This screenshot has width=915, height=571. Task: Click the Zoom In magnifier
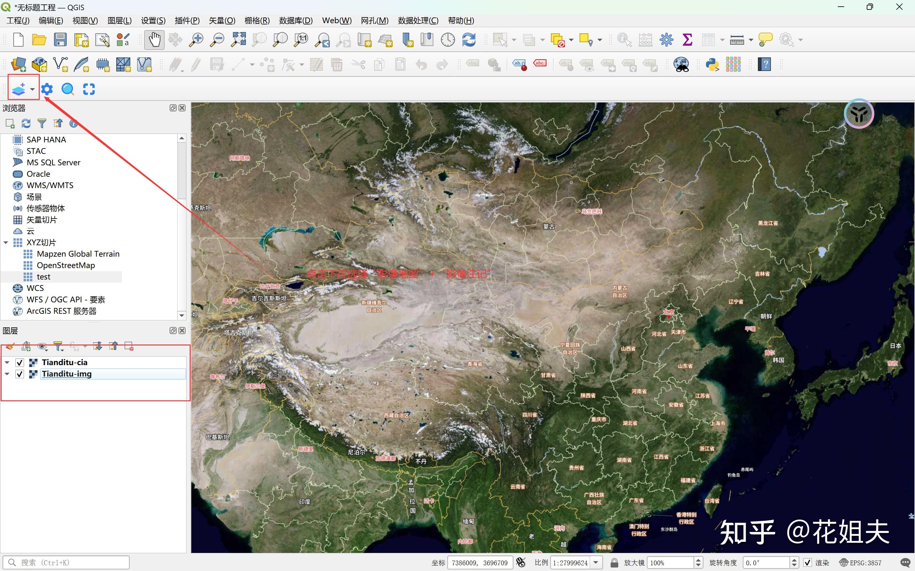196,40
